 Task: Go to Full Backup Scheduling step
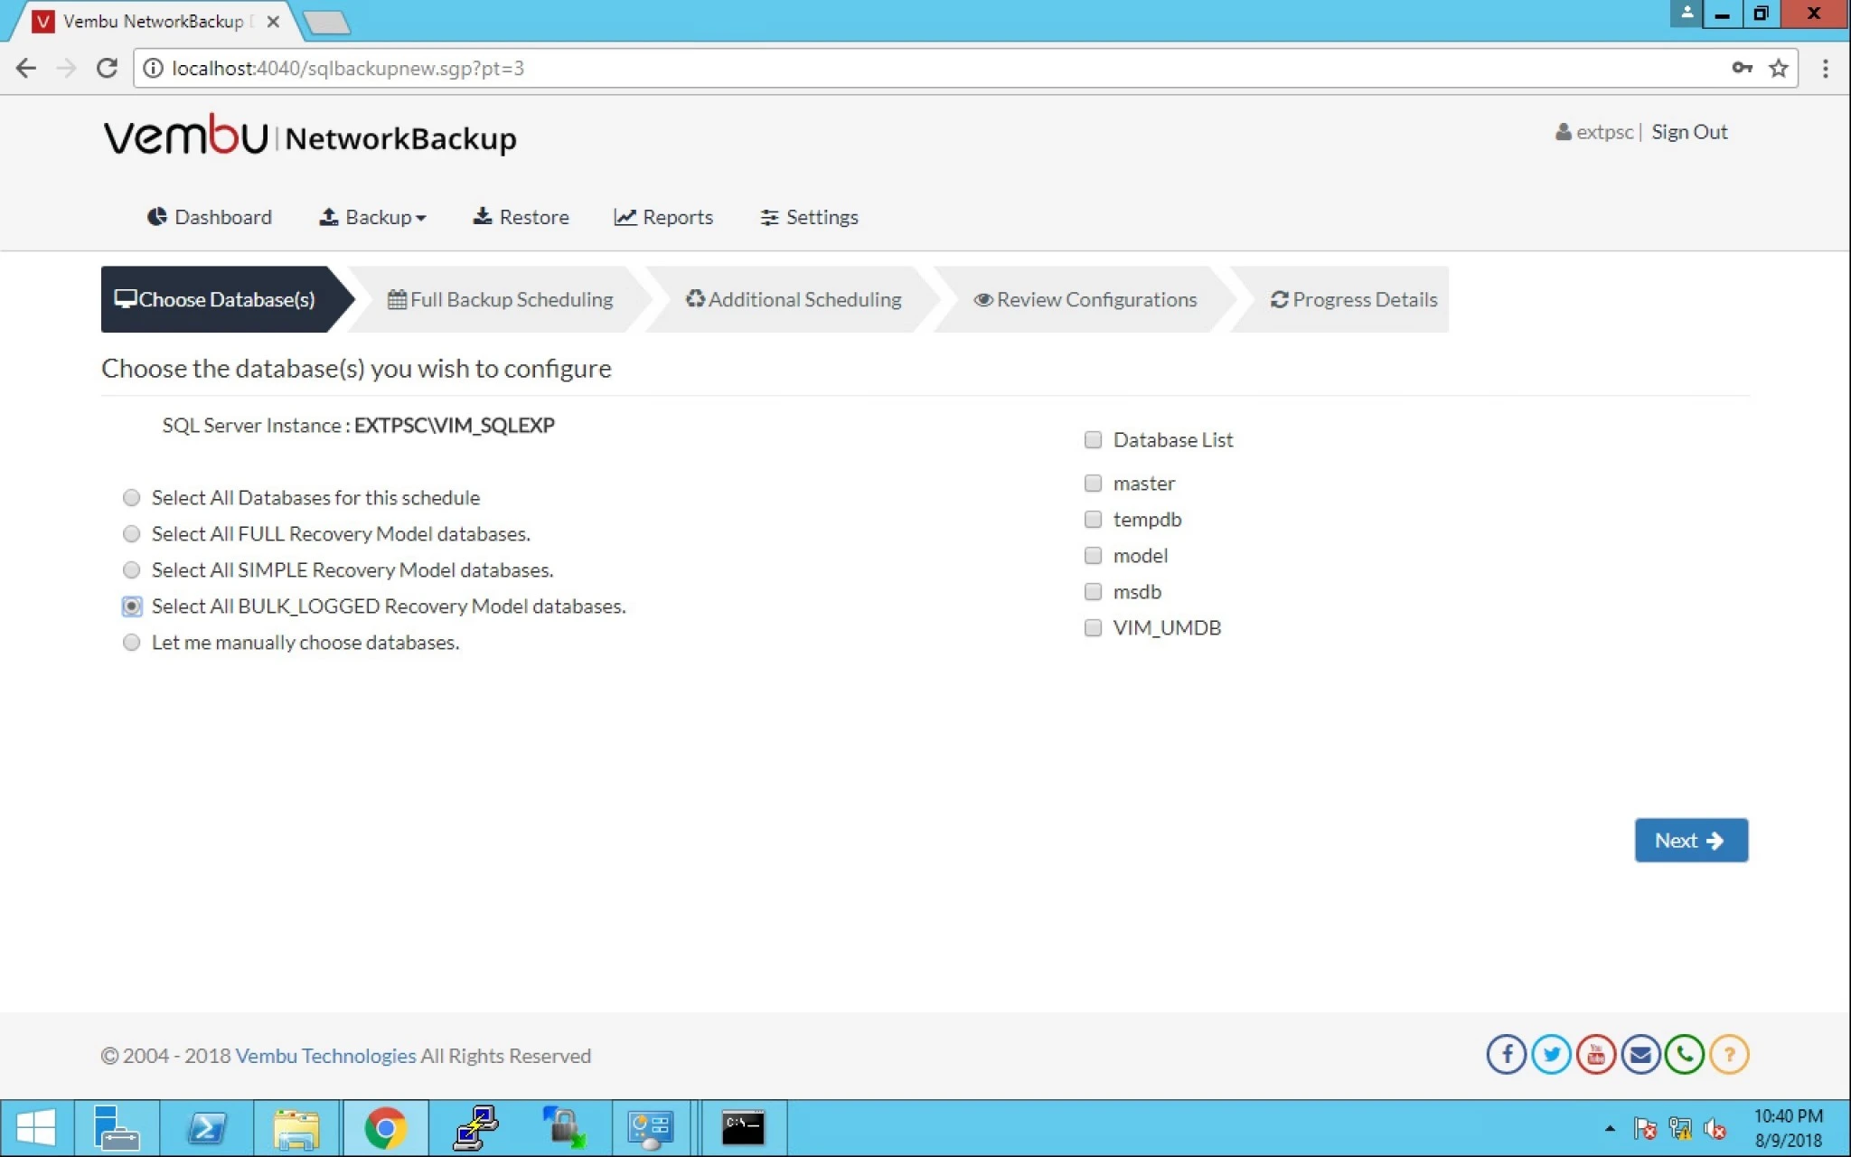click(500, 299)
